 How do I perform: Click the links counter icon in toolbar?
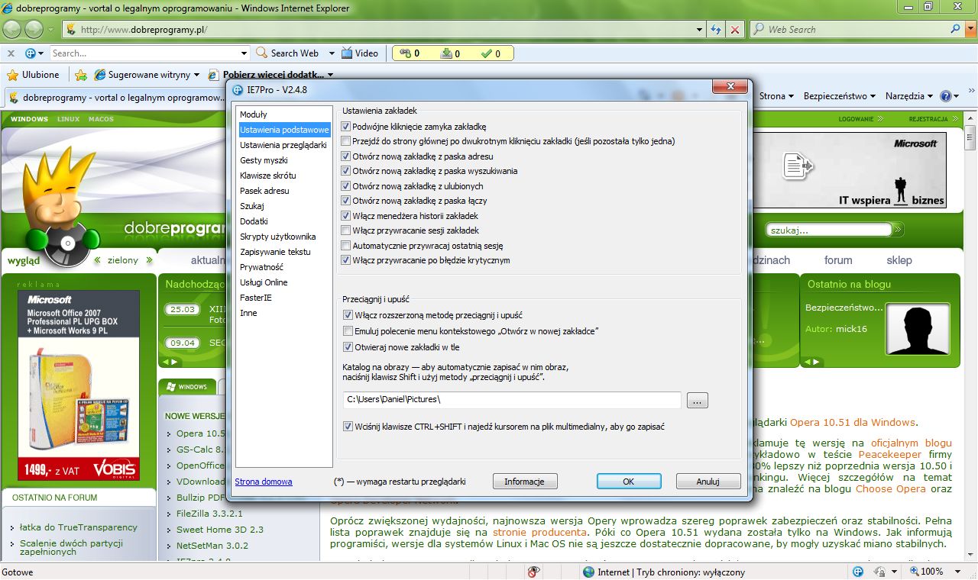click(405, 53)
